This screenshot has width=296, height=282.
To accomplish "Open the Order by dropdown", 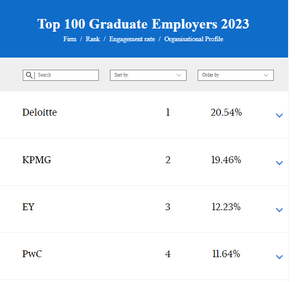I will click(236, 75).
